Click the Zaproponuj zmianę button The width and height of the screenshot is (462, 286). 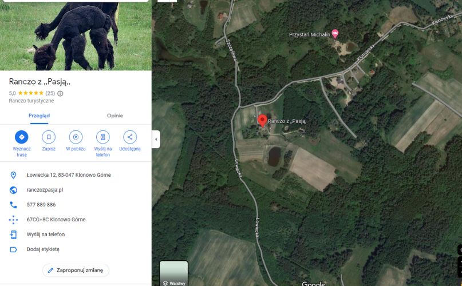(76, 270)
